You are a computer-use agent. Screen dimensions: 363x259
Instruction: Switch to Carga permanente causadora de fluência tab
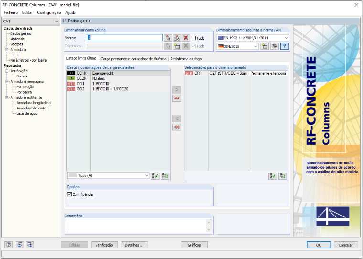(x=133, y=59)
